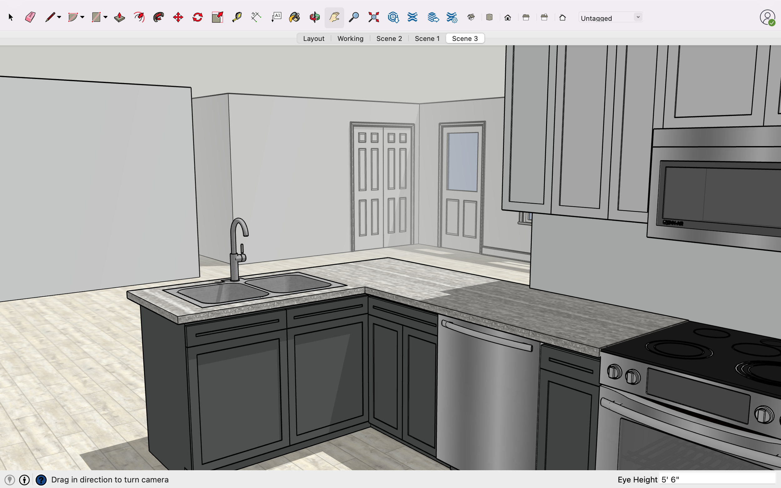Screen dimensions: 781x488
Task: Switch to the Scene 2 tab
Action: pyautogui.click(x=389, y=38)
